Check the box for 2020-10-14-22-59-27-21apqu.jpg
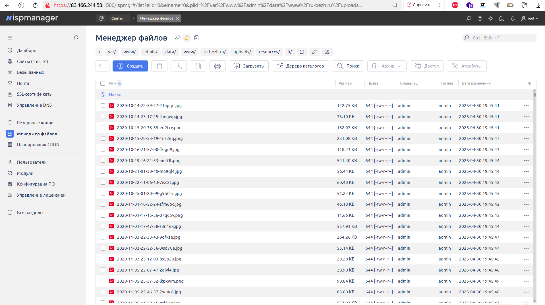This screenshot has width=545, height=305. pos(103,106)
